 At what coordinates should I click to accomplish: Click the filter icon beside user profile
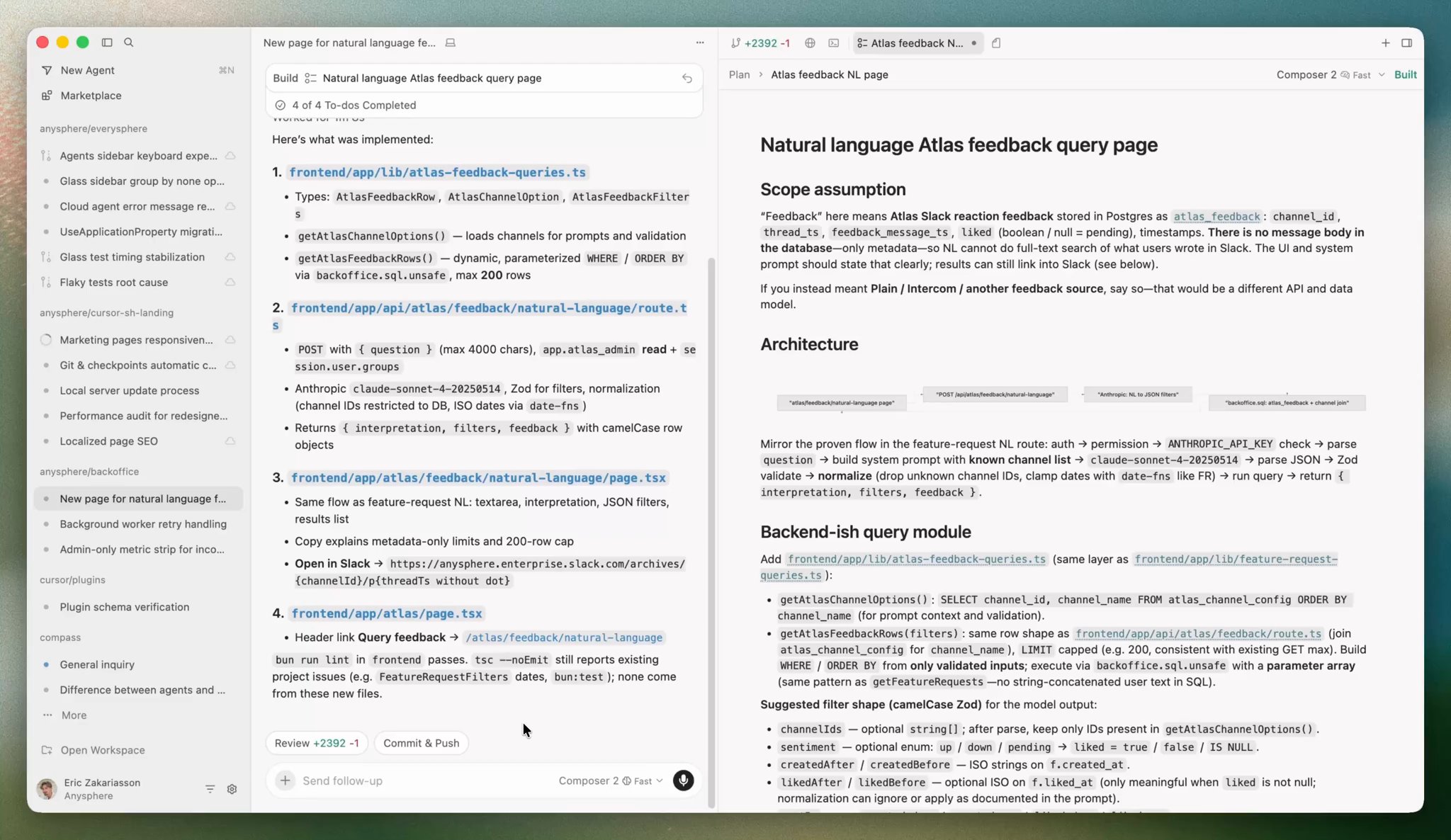210,789
